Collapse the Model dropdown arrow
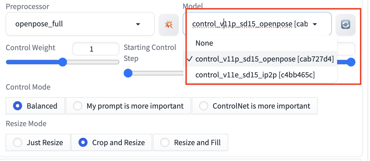370x161 pixels. (x=314, y=24)
